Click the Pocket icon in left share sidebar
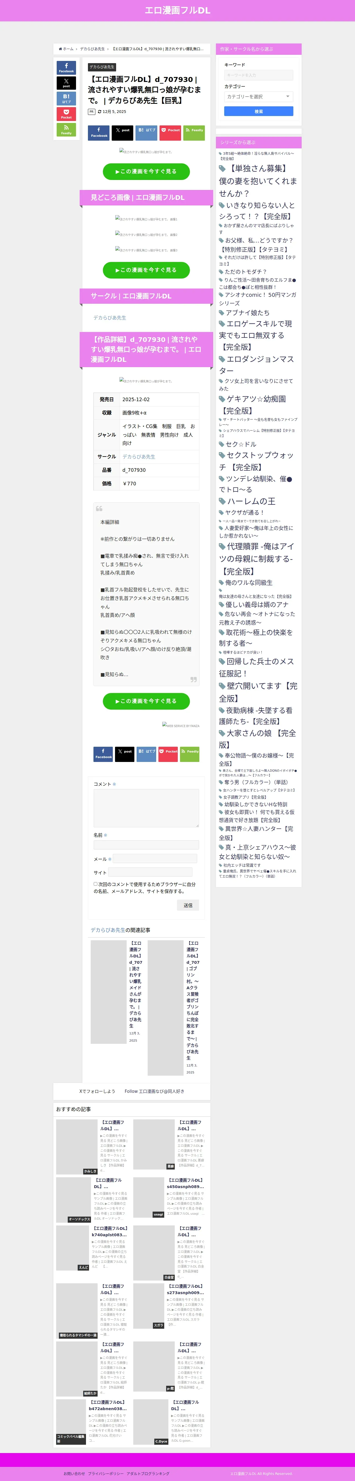Screen dimensions: 355x1481 (x=66, y=114)
